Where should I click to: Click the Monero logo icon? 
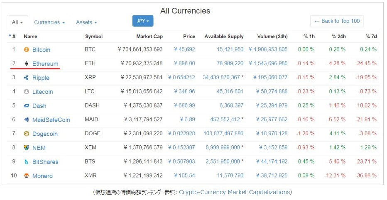tap(27, 176)
